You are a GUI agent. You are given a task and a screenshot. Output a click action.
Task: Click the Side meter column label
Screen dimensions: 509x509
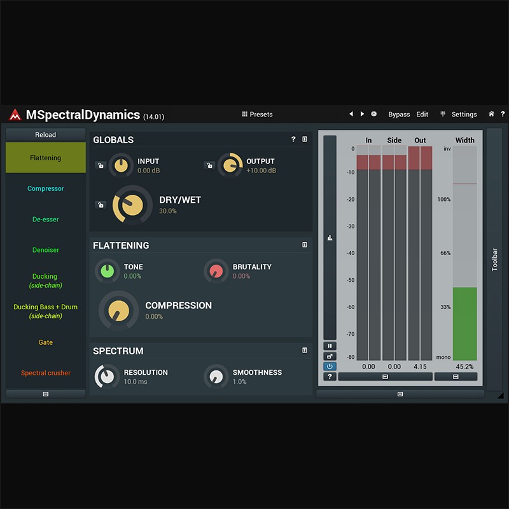pos(394,140)
